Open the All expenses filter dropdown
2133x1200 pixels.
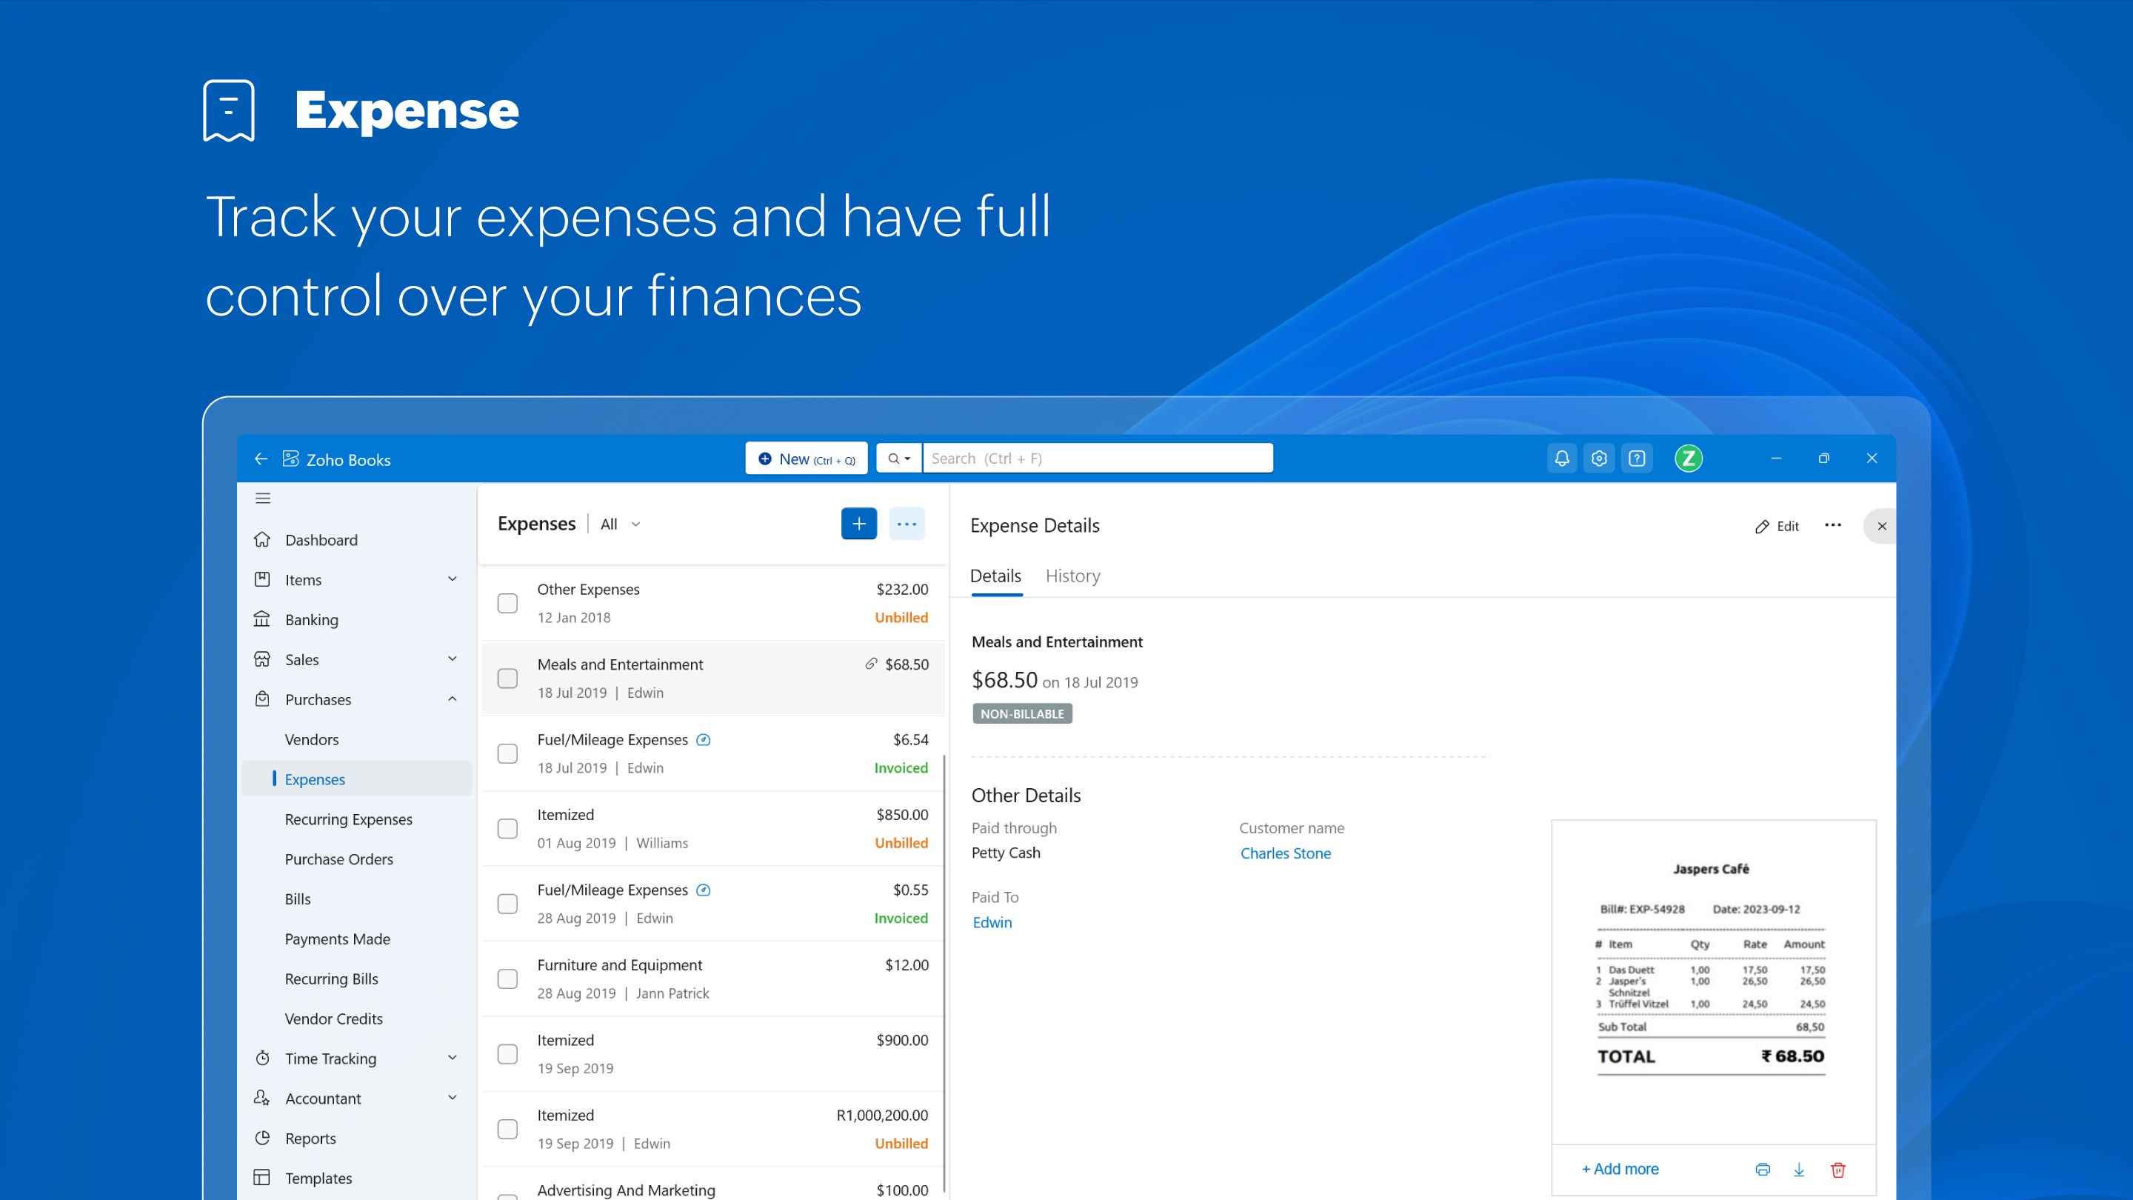tap(618, 524)
